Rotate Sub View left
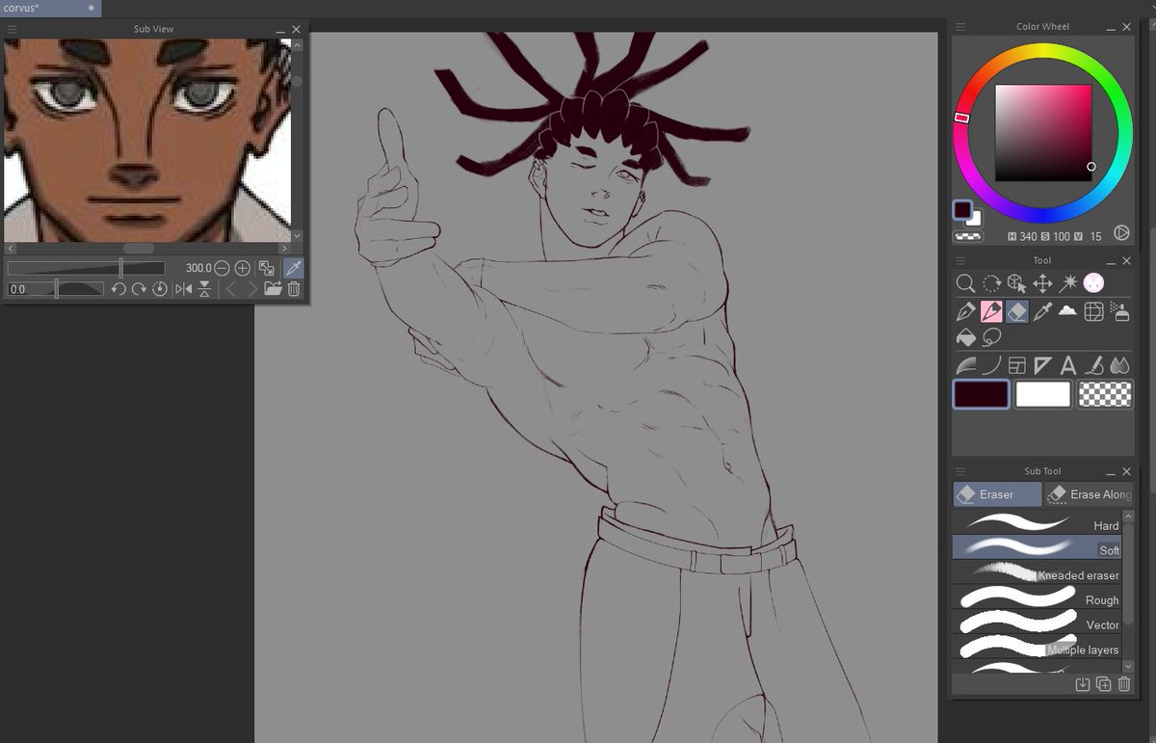The width and height of the screenshot is (1156, 743). (x=118, y=289)
